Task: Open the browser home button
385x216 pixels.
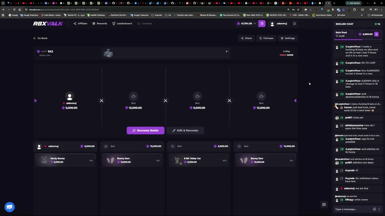Action: [20, 10]
